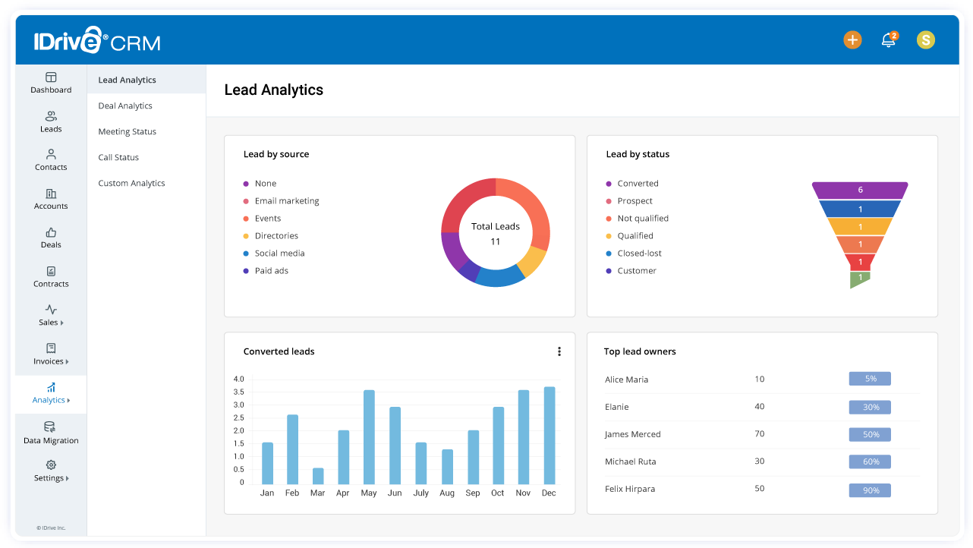Screen dimensions: 973x548
Task: Switch to Deal Analytics
Action: pos(124,105)
